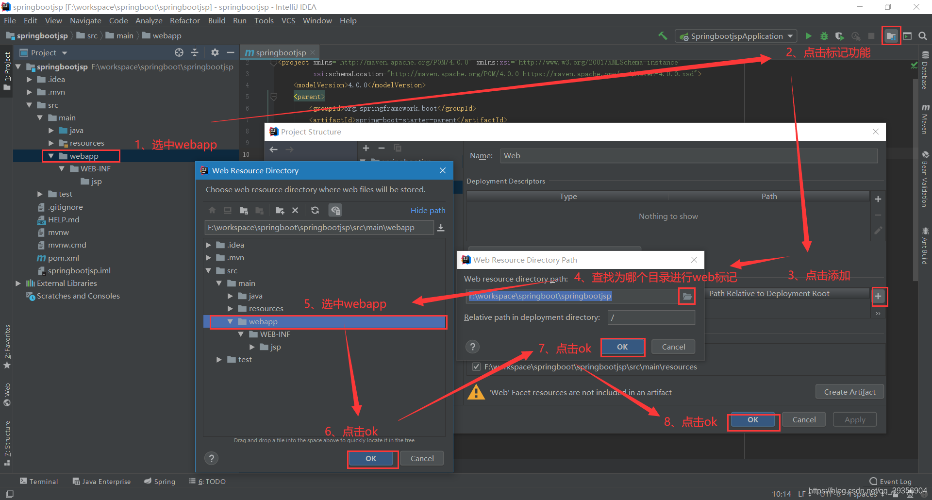Open the VCS menu

point(288,20)
